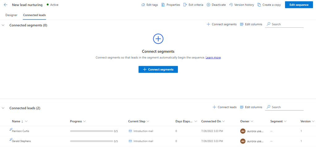Click Connect leads in toolbar
Image resolution: width=316 pixels, height=151 pixels.
tap(225, 107)
